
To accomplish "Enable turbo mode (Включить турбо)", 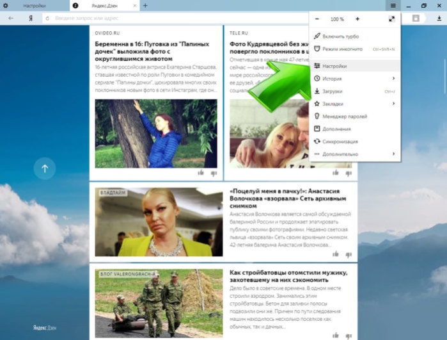I will coord(355,36).
